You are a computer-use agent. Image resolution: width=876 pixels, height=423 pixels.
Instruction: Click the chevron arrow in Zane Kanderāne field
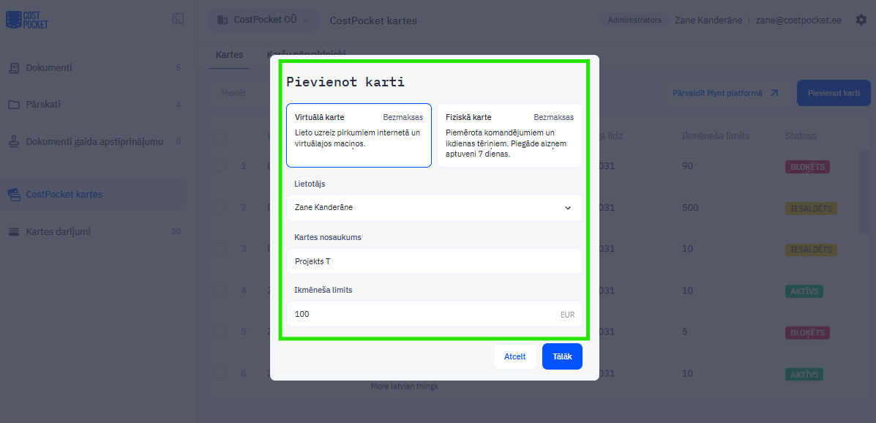tap(568, 208)
